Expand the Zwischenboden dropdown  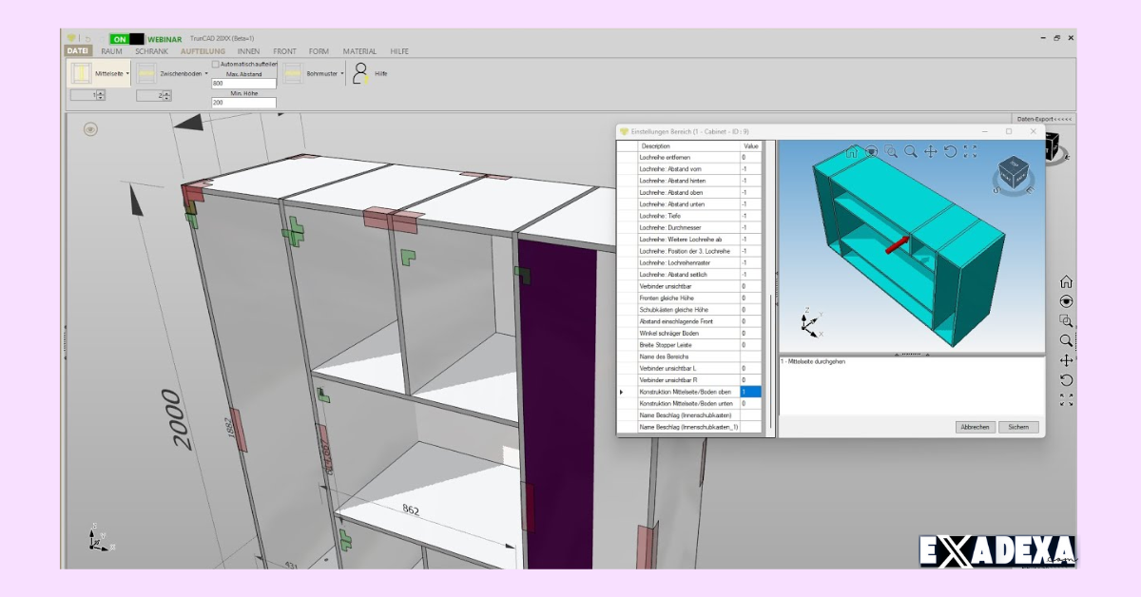pyautogui.click(x=206, y=73)
